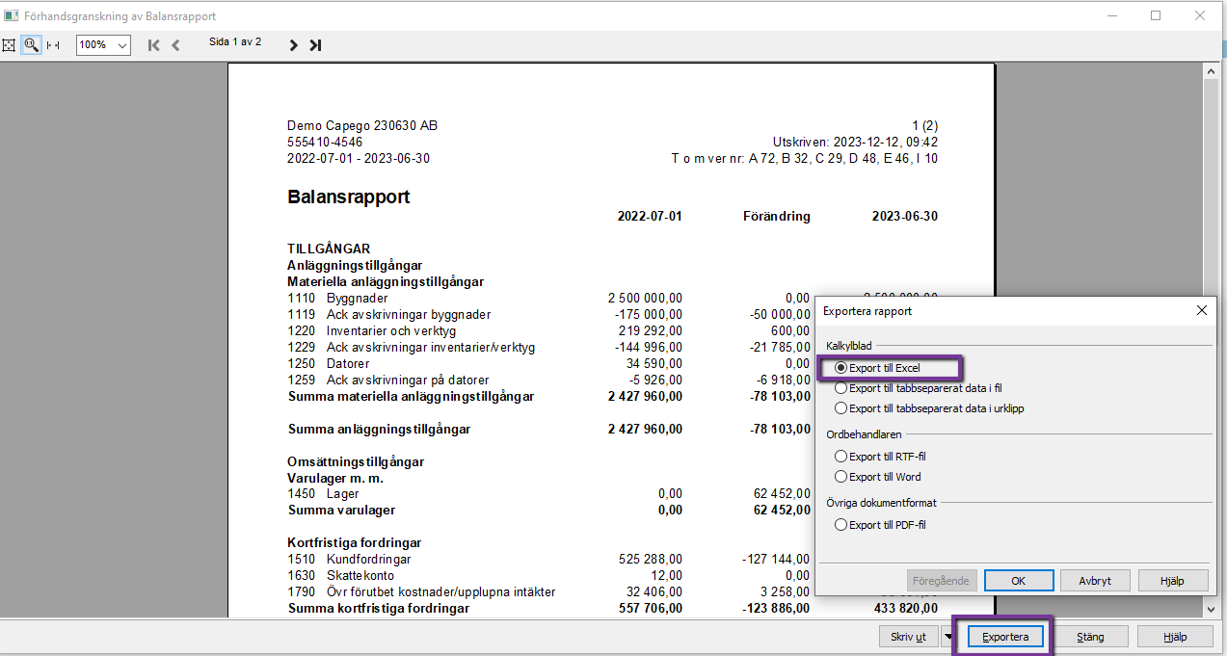Click the 'Balansrapport' heading
The image size is (1227, 656).
(x=349, y=197)
